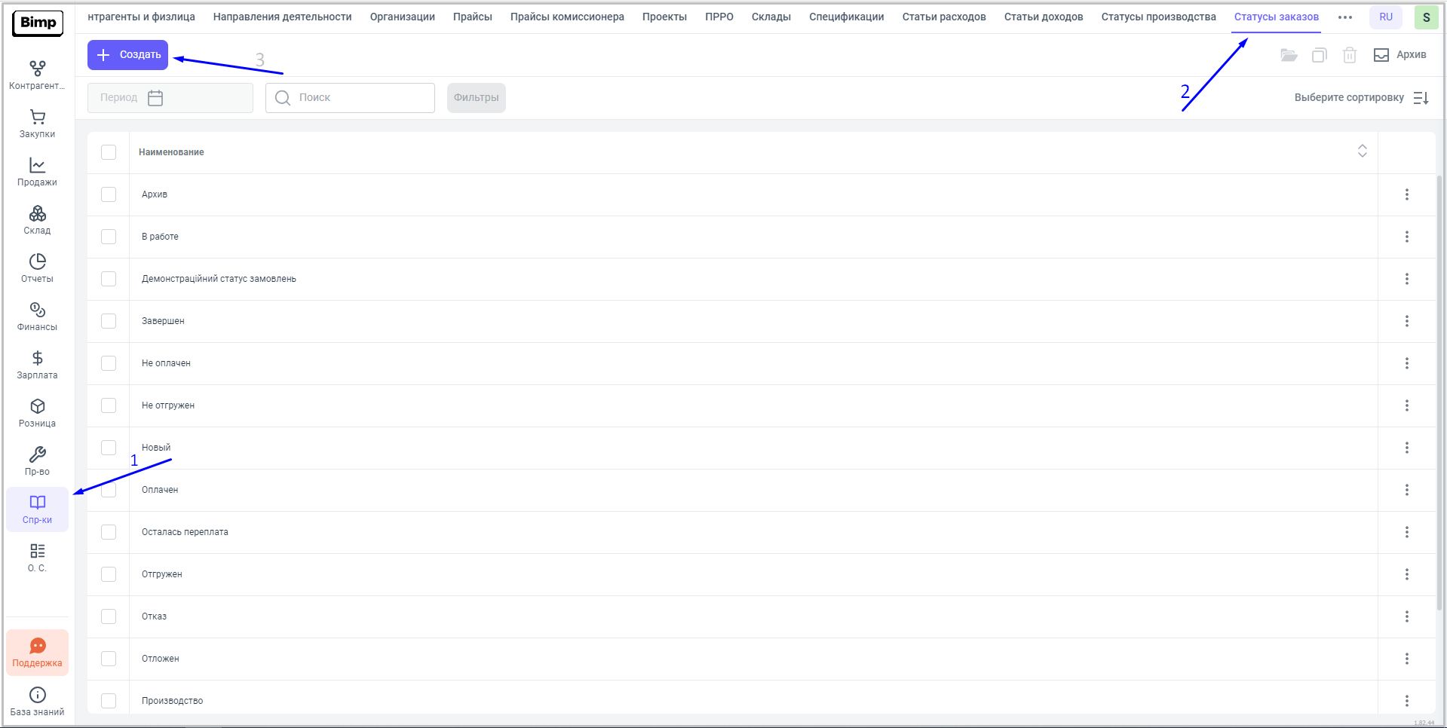Go to the Склад warehouse section
The width and height of the screenshot is (1447, 728).
pyautogui.click(x=37, y=220)
